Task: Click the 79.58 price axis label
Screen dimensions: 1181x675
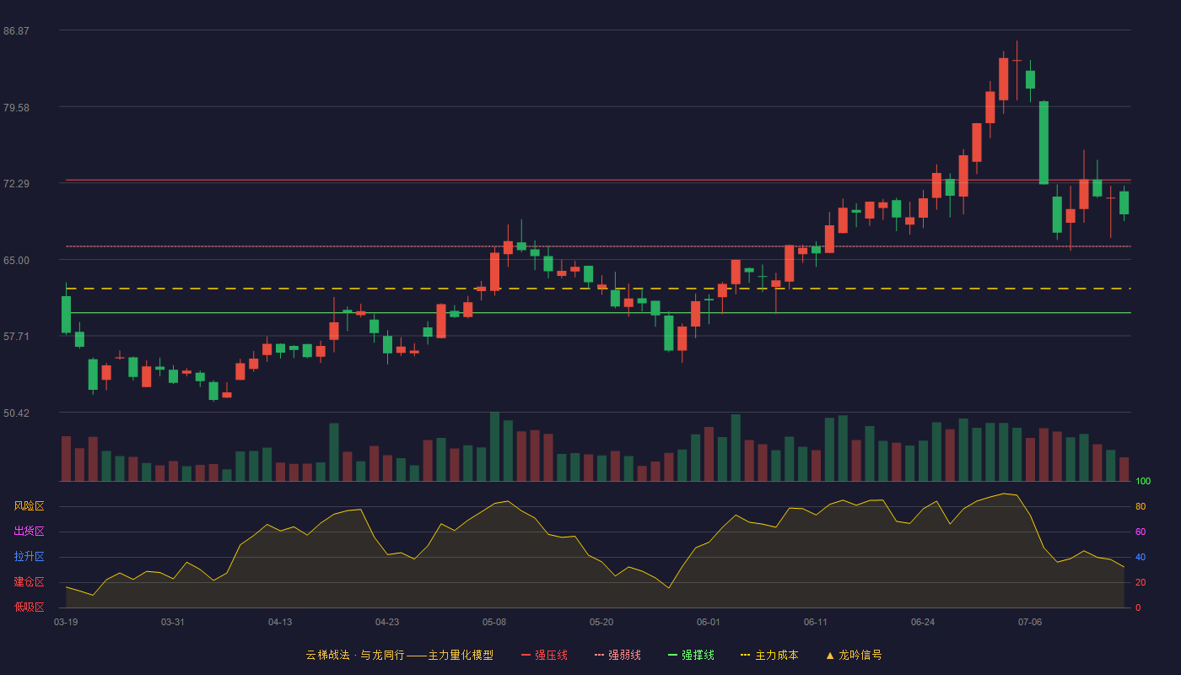Action: click(16, 108)
